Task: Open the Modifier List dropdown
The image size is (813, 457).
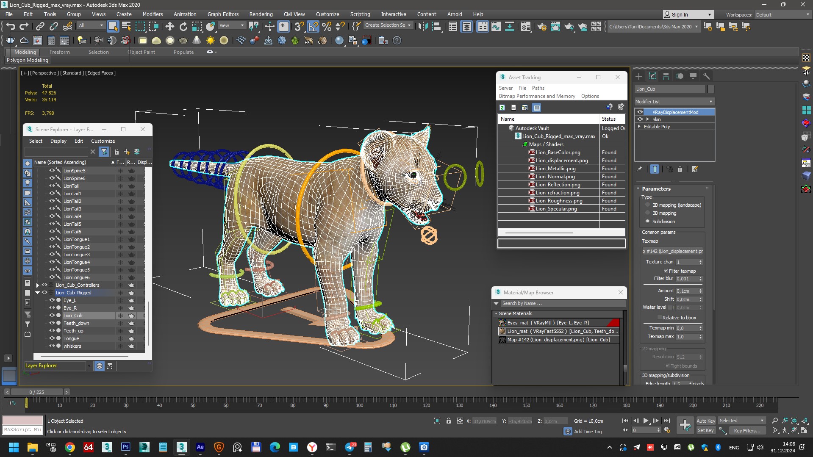Action: (674, 102)
